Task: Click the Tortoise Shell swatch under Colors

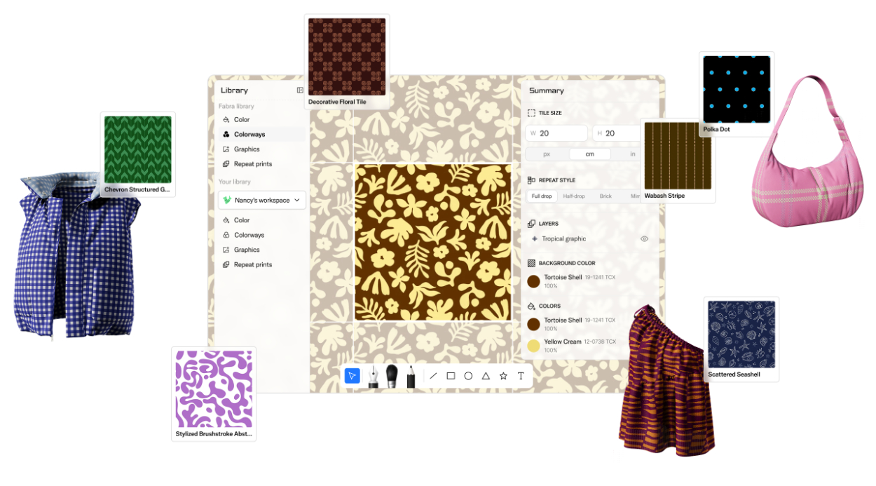Action: [x=533, y=324]
